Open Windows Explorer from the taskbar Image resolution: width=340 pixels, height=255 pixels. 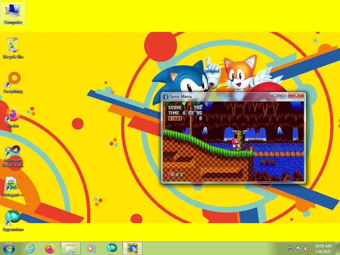tap(71, 248)
